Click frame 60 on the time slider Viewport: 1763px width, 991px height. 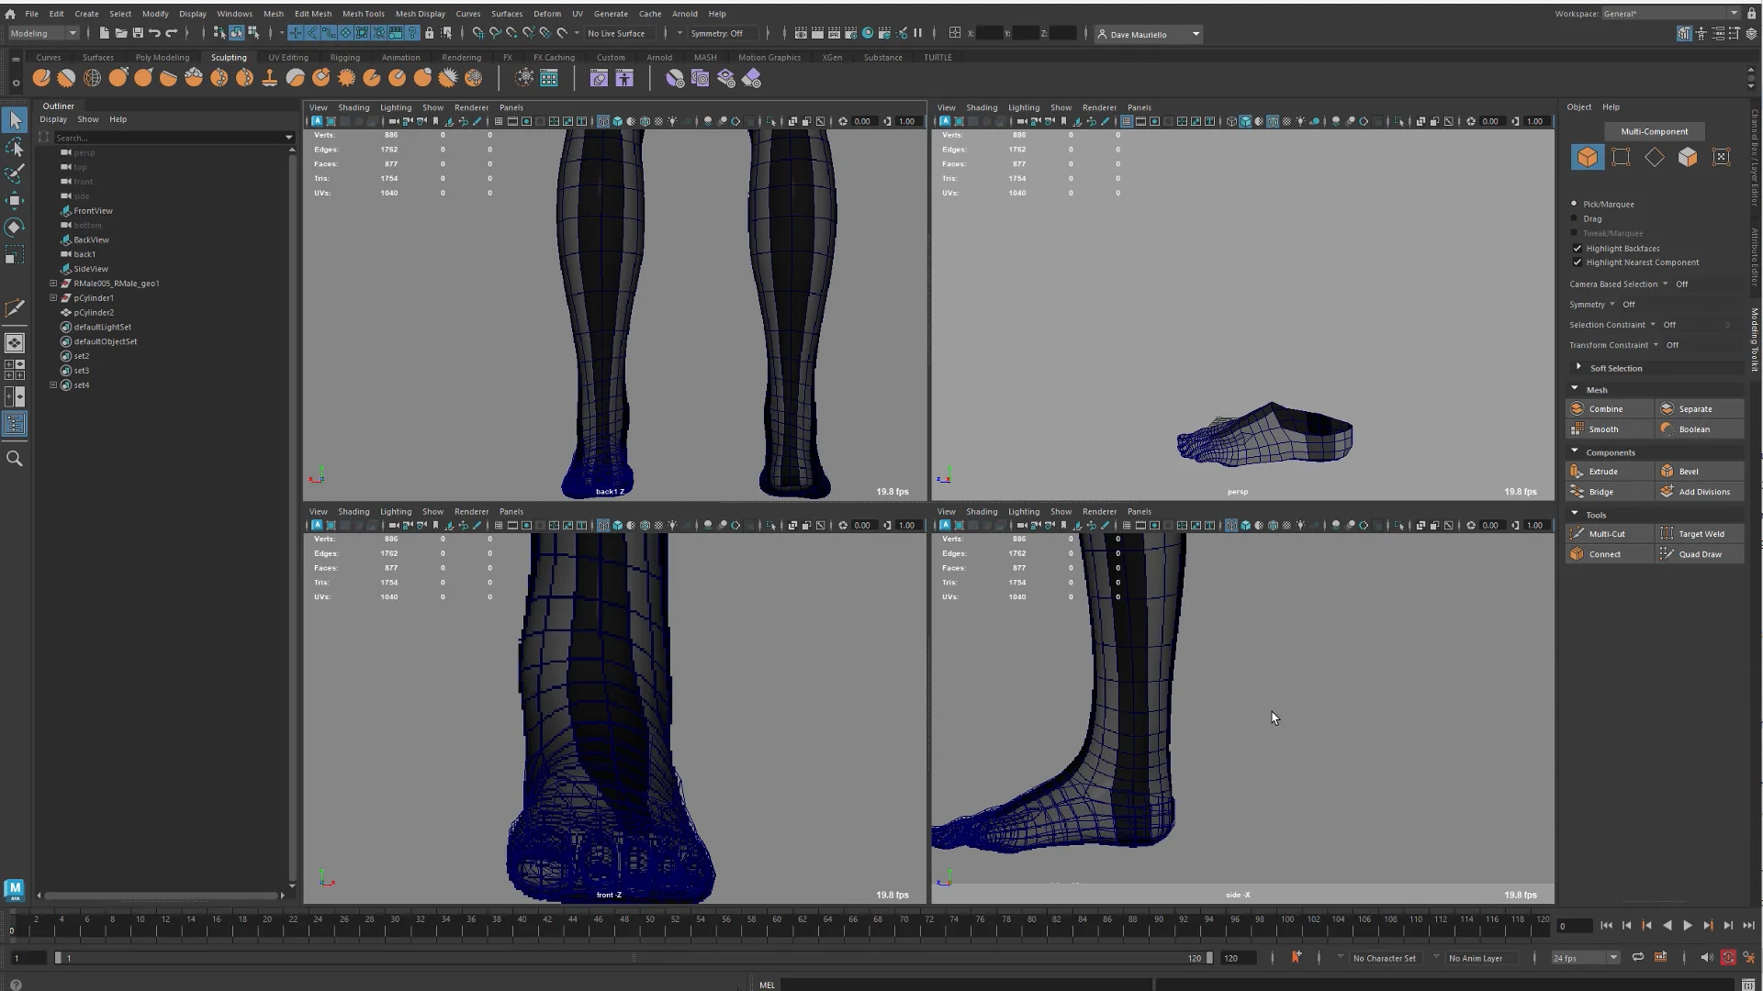point(776,925)
